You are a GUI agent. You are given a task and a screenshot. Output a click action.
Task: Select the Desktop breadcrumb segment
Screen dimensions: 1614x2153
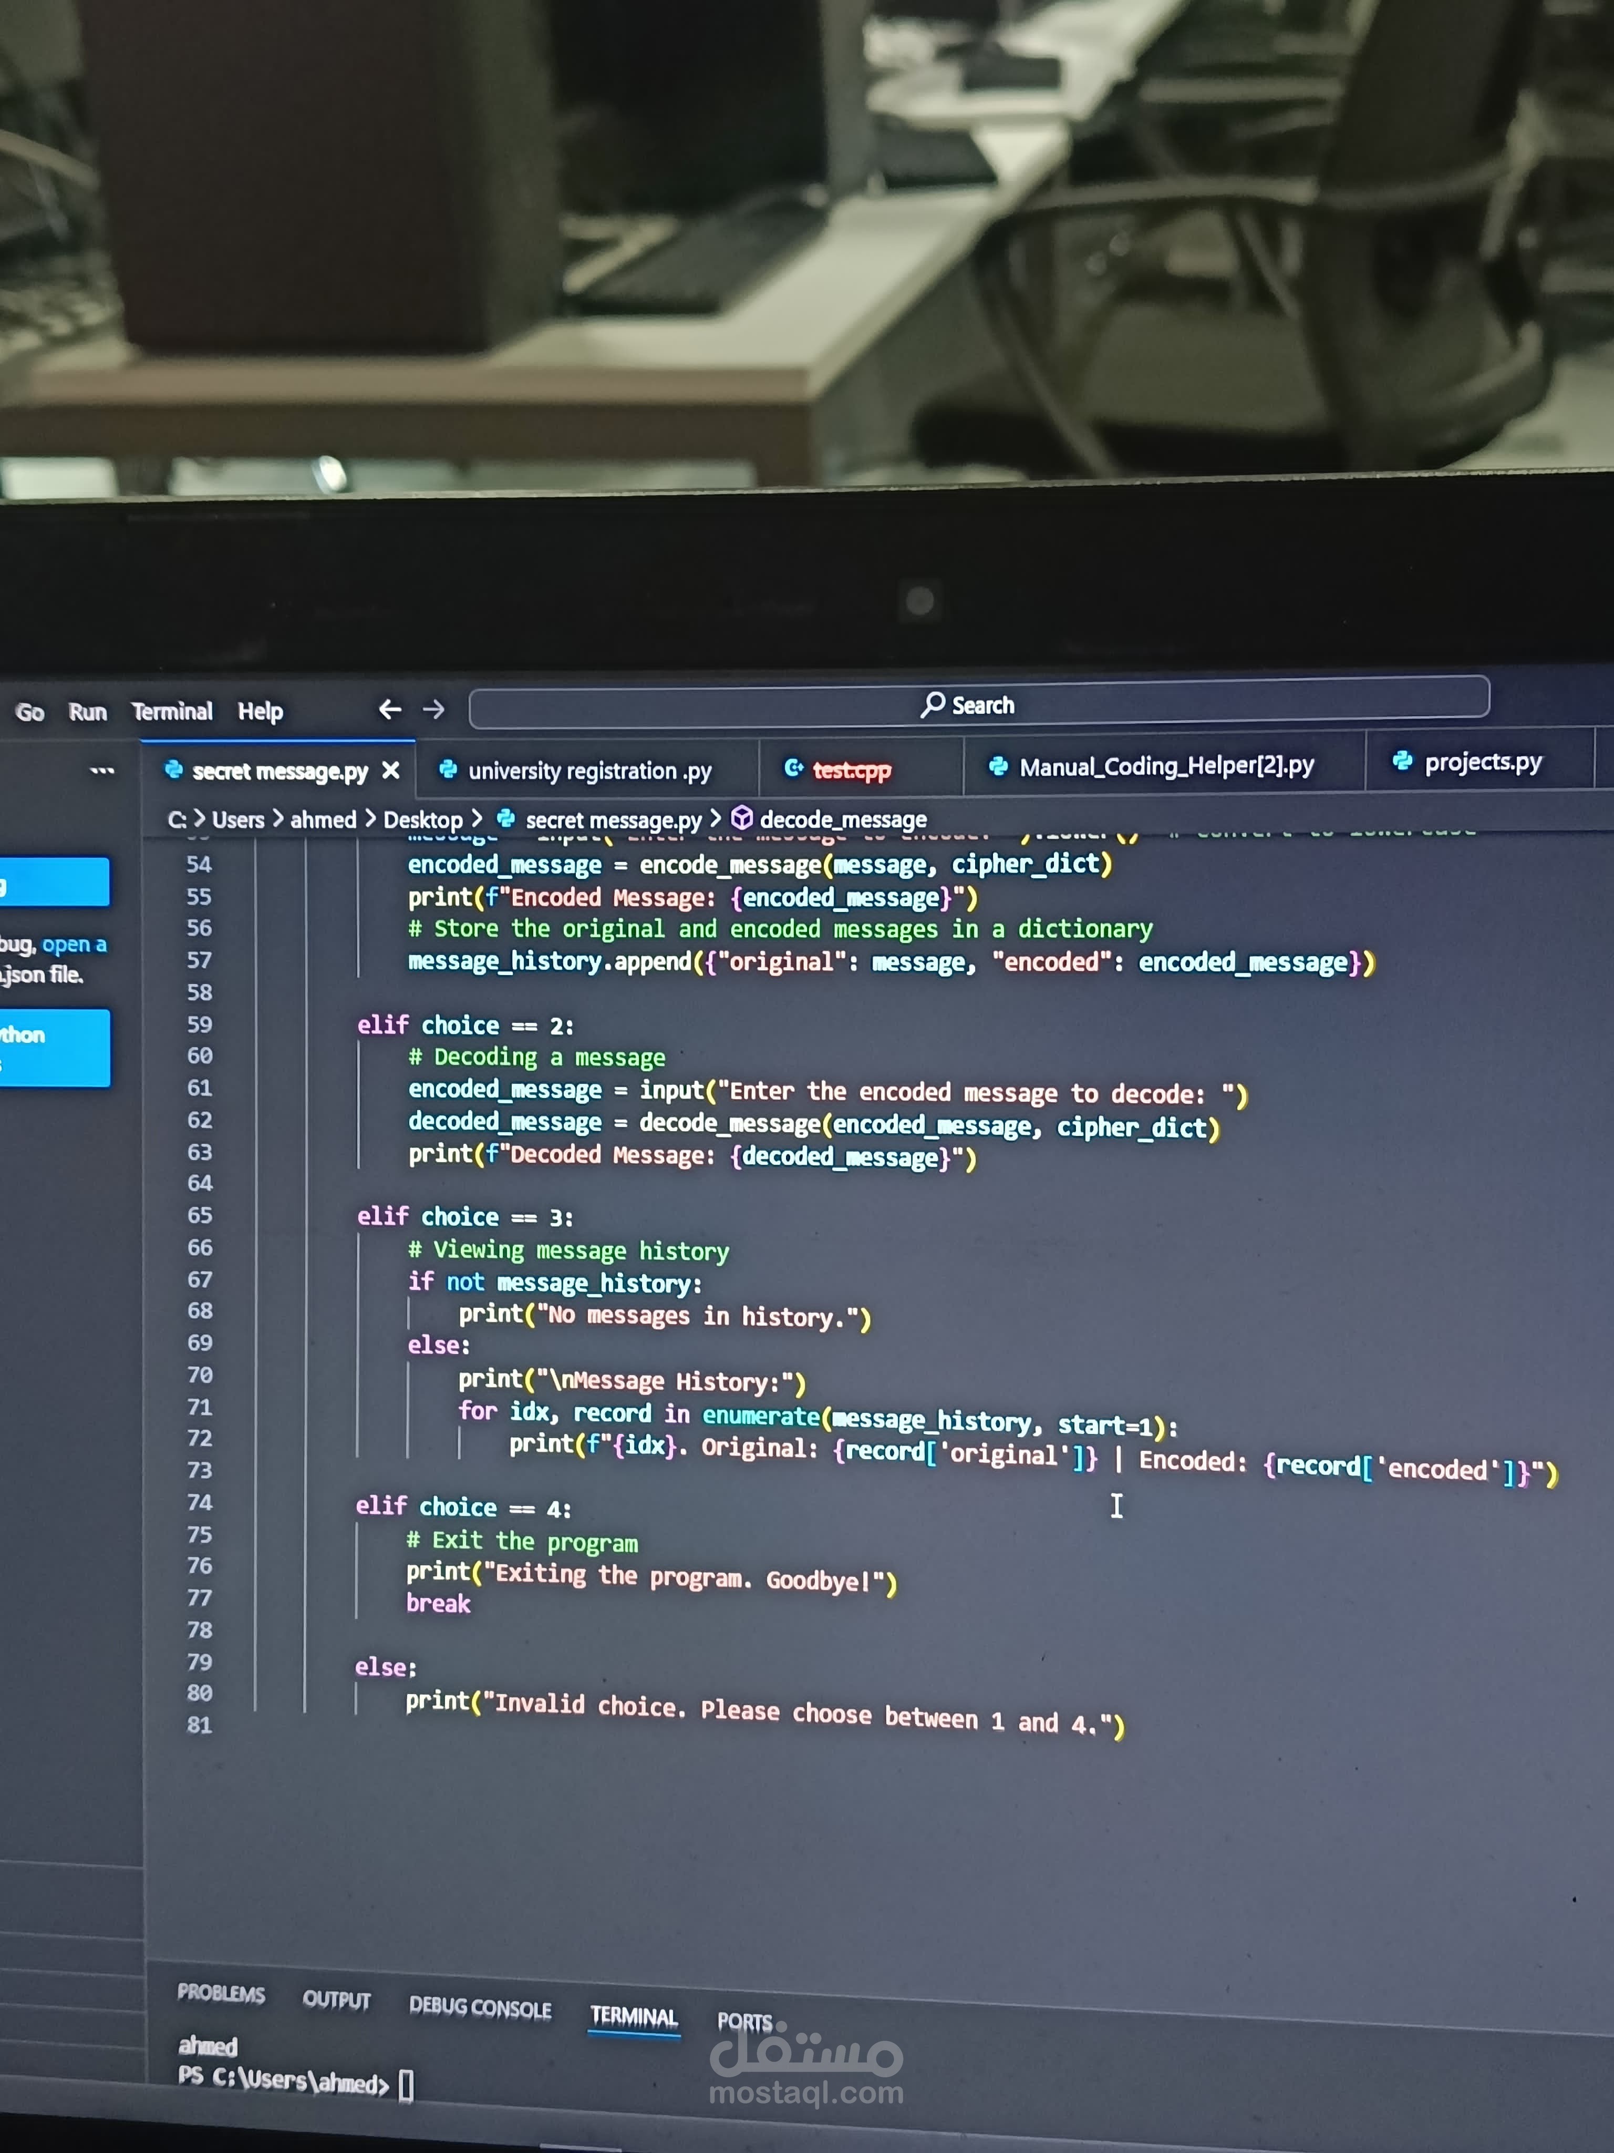click(x=422, y=819)
